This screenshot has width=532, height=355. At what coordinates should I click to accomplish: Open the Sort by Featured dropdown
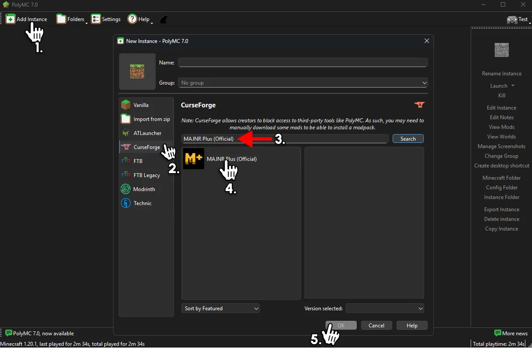click(220, 309)
